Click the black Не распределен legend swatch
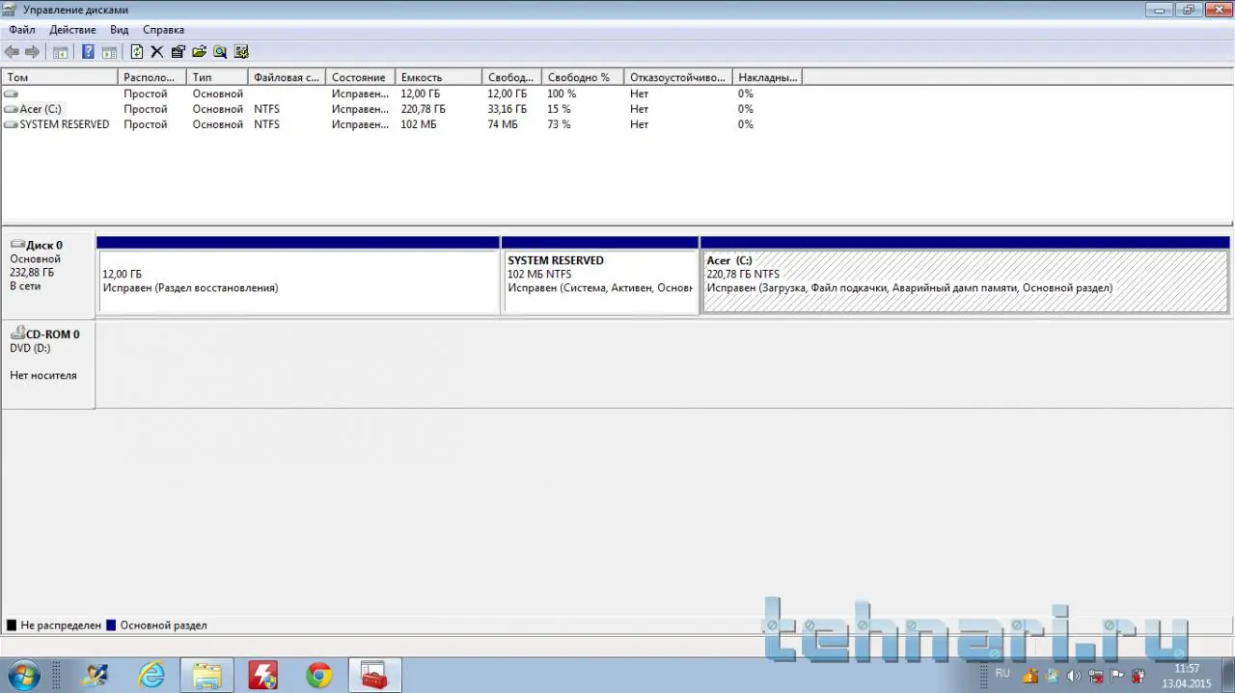 pyautogui.click(x=12, y=626)
